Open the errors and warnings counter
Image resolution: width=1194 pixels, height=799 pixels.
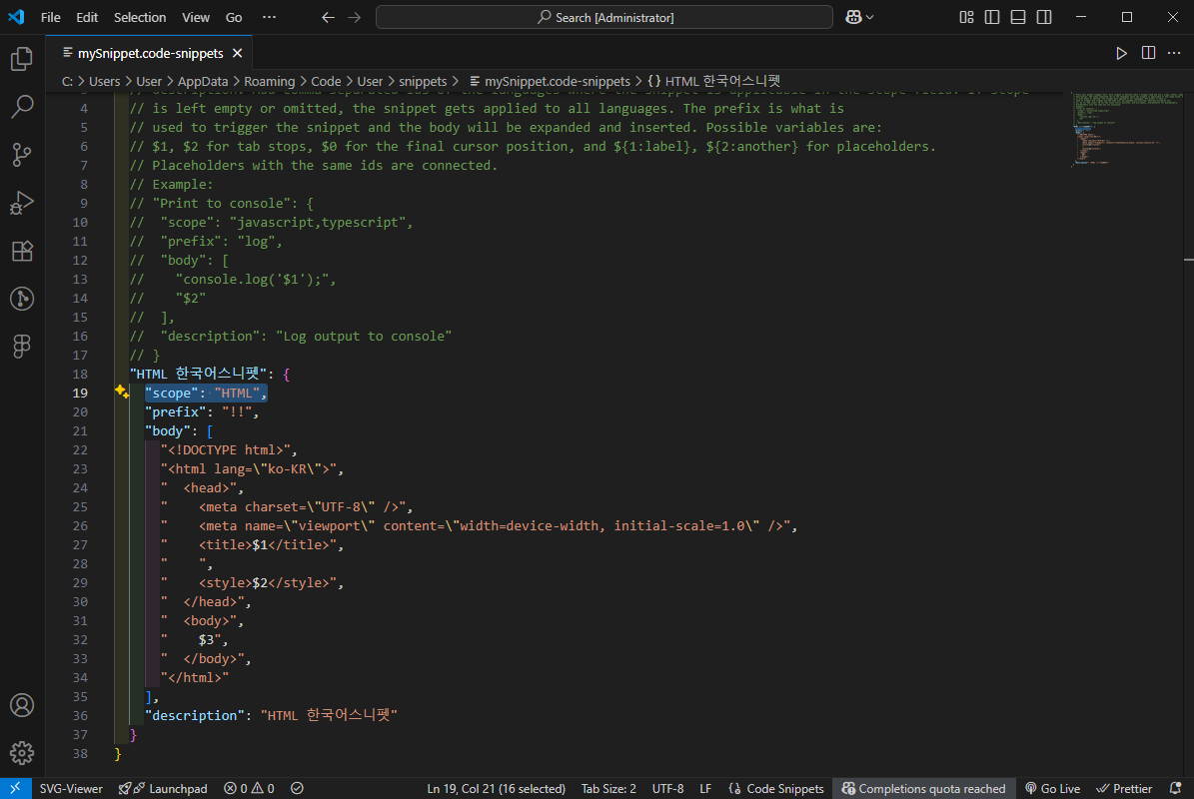point(249,788)
